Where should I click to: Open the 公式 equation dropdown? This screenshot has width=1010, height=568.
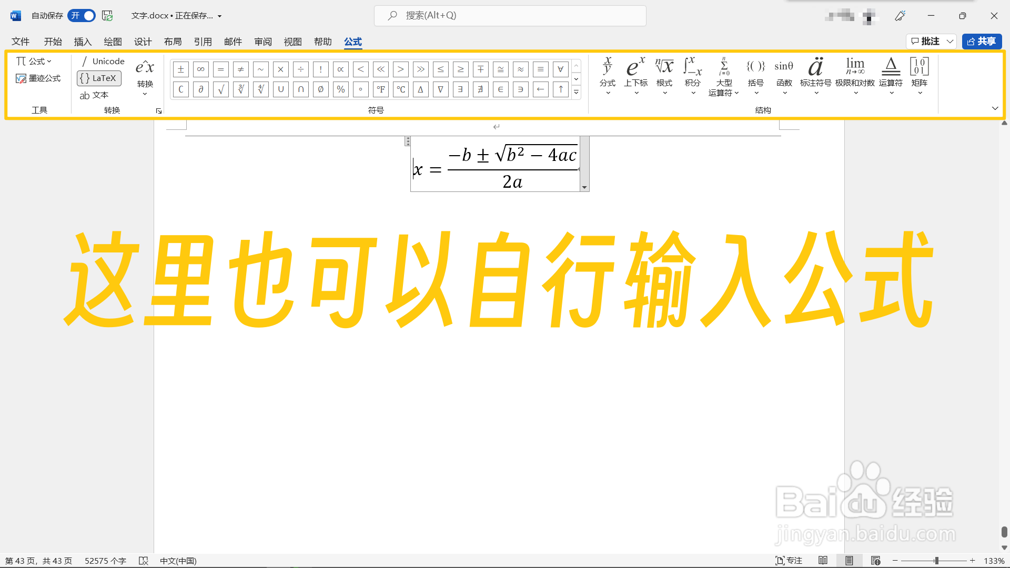pos(34,62)
